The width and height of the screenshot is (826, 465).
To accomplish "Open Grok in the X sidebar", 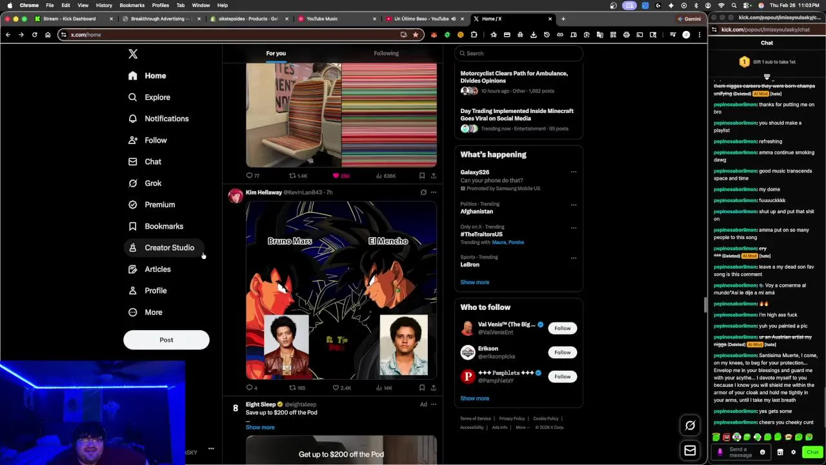I will [145, 183].
